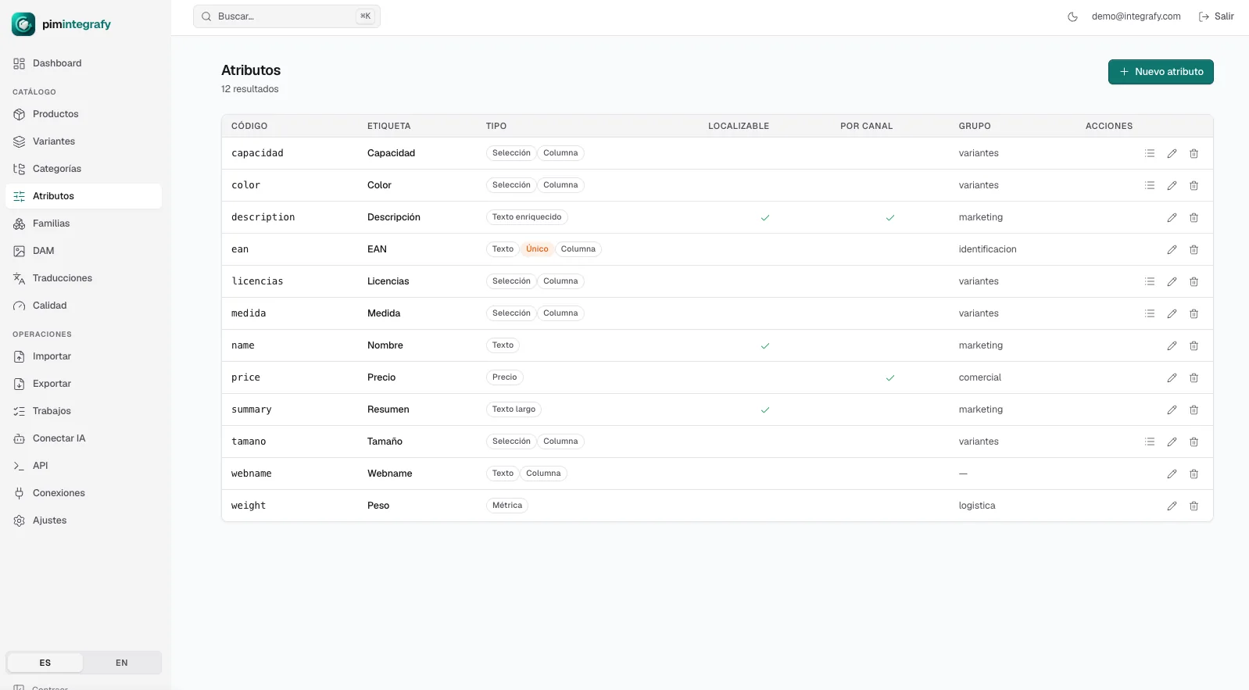This screenshot has height=690, width=1249.
Task: Delete the summary attribute trash icon
Action: tap(1194, 410)
